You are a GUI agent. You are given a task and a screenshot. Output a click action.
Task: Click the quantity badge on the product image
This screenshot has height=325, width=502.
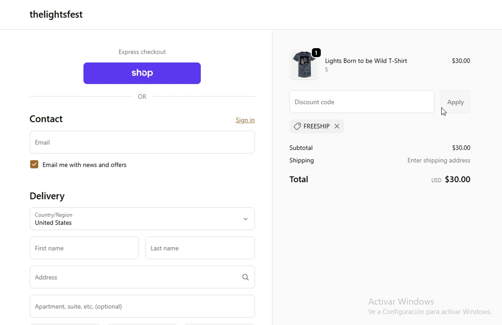pyautogui.click(x=316, y=53)
